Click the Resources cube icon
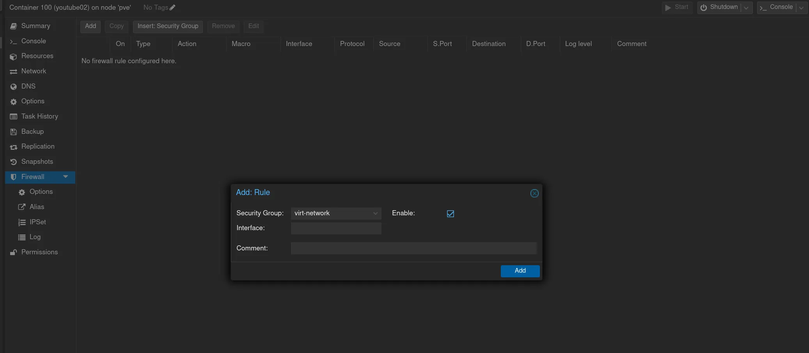This screenshot has height=353, width=809. 14,57
